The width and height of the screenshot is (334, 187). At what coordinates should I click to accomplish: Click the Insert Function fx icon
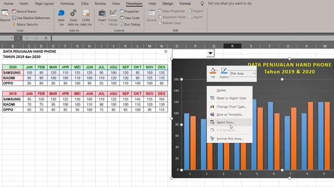coord(46,38)
